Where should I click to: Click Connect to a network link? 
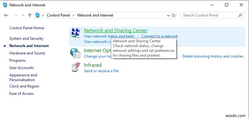pyautogui.click(x=160, y=36)
